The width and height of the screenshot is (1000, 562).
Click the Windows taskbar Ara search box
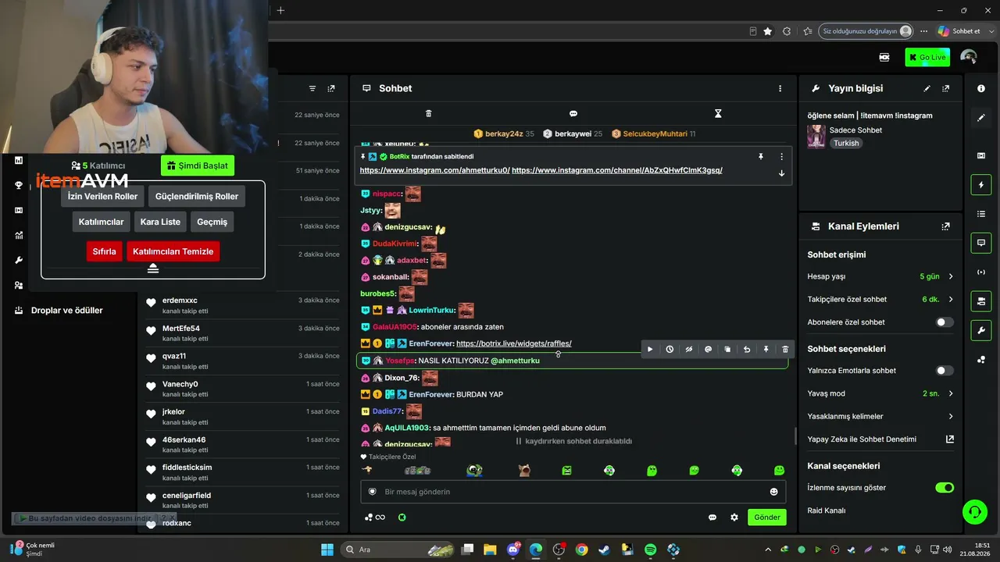(396, 550)
